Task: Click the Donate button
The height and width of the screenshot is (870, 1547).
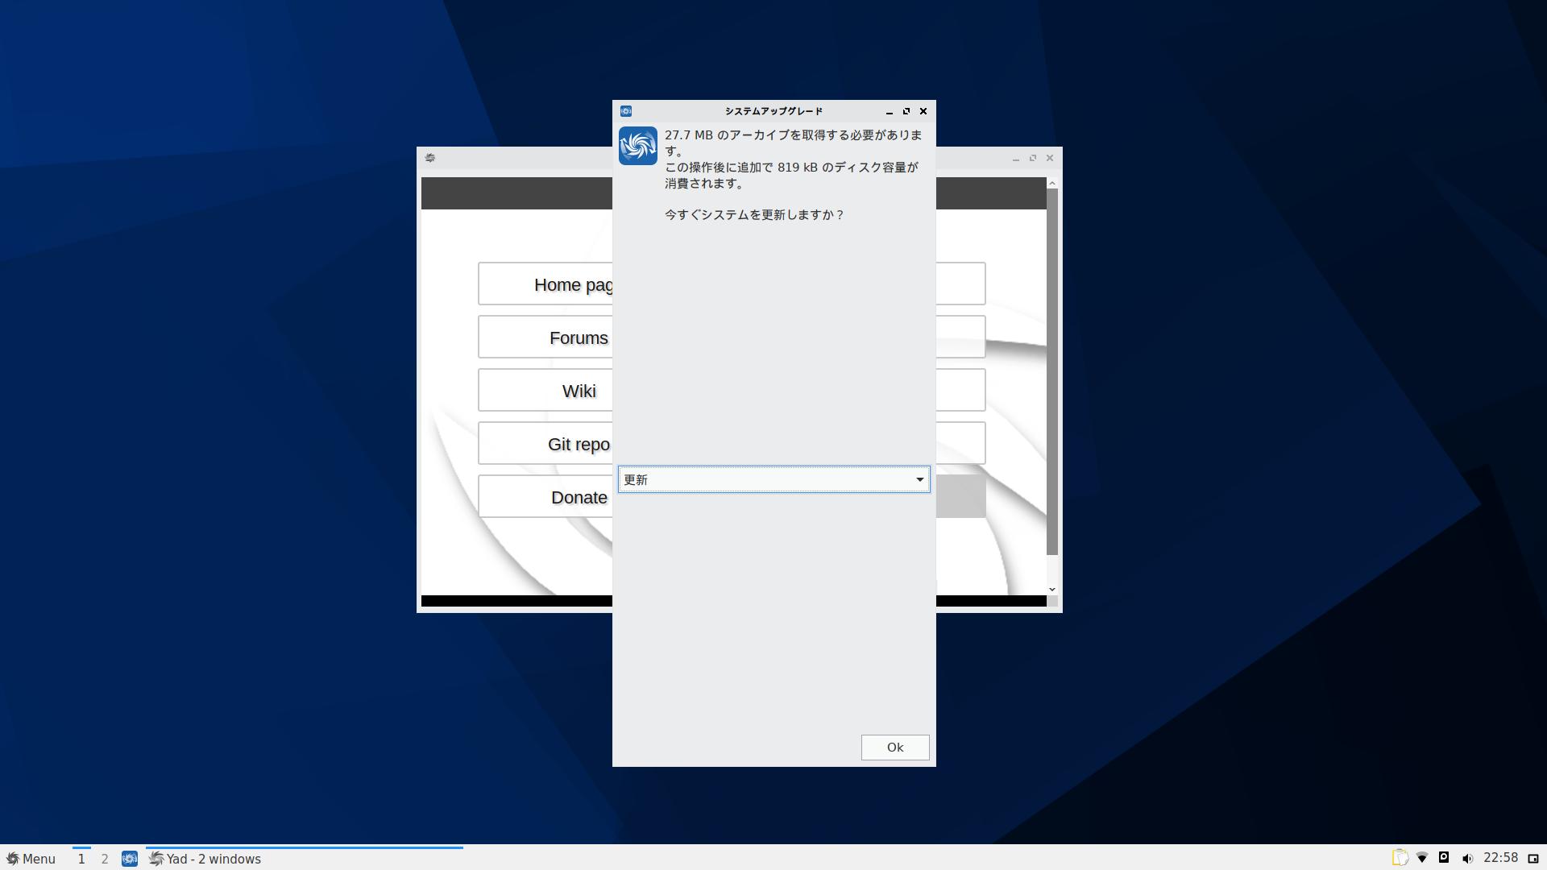Action: (545, 497)
